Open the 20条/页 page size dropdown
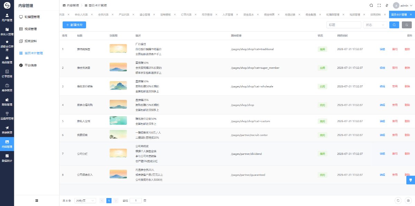Viewport: 415px width, 206px height. pos(85,200)
